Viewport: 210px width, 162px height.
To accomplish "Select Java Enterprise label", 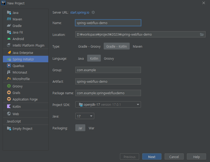I will (23, 53).
